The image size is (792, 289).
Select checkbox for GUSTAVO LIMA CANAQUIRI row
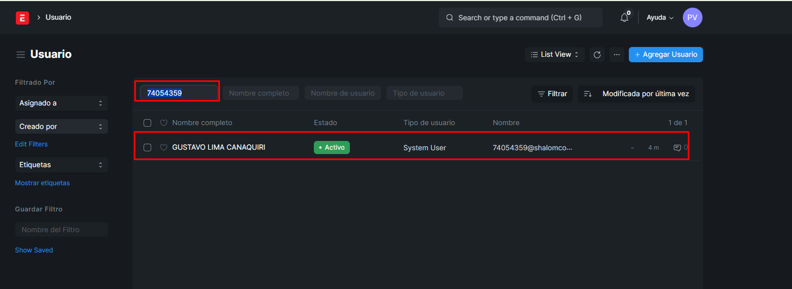click(147, 148)
